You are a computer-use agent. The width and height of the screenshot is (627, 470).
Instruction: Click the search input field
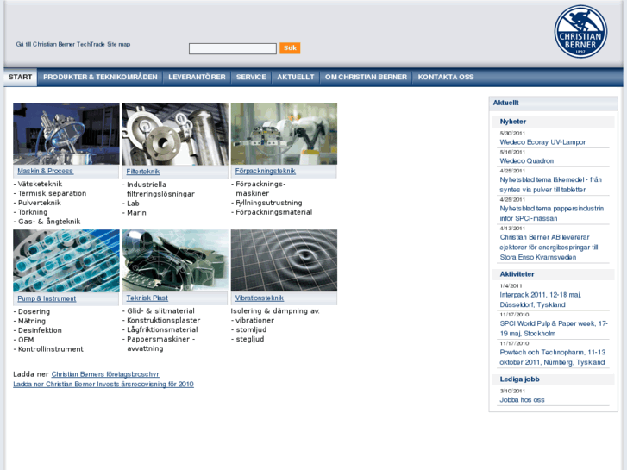232,49
